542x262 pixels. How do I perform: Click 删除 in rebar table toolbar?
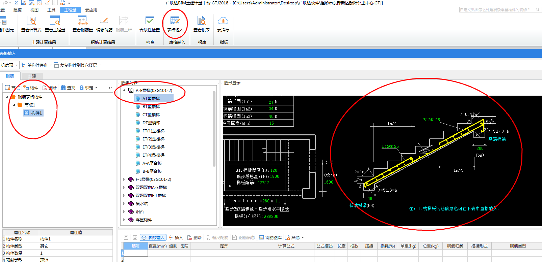pos(194,237)
